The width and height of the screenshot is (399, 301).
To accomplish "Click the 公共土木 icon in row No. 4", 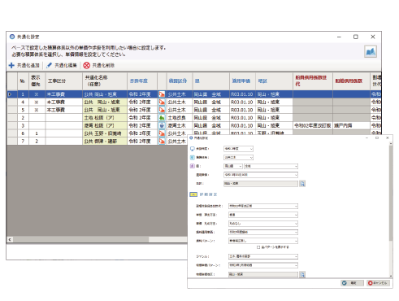I will (x=162, y=103).
